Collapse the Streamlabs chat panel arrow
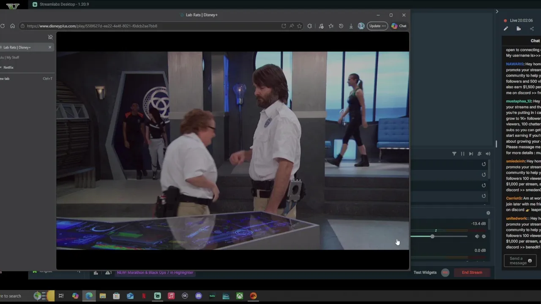The width and height of the screenshot is (541, 304). click(497, 11)
